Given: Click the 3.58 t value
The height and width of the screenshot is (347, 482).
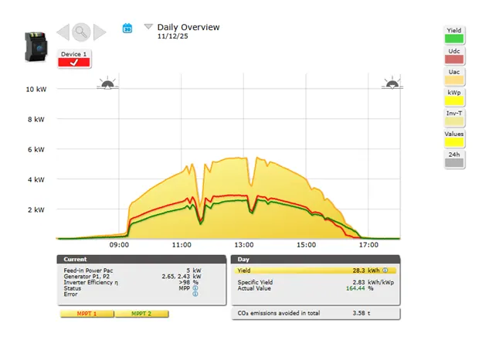Looking at the screenshot, I should click(361, 313).
